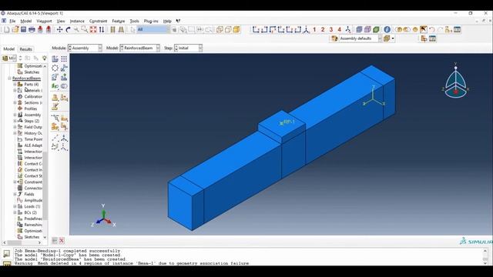Open the Model dropdown showing ReinforcedBeam
The image size is (493, 277).
pyautogui.click(x=140, y=48)
